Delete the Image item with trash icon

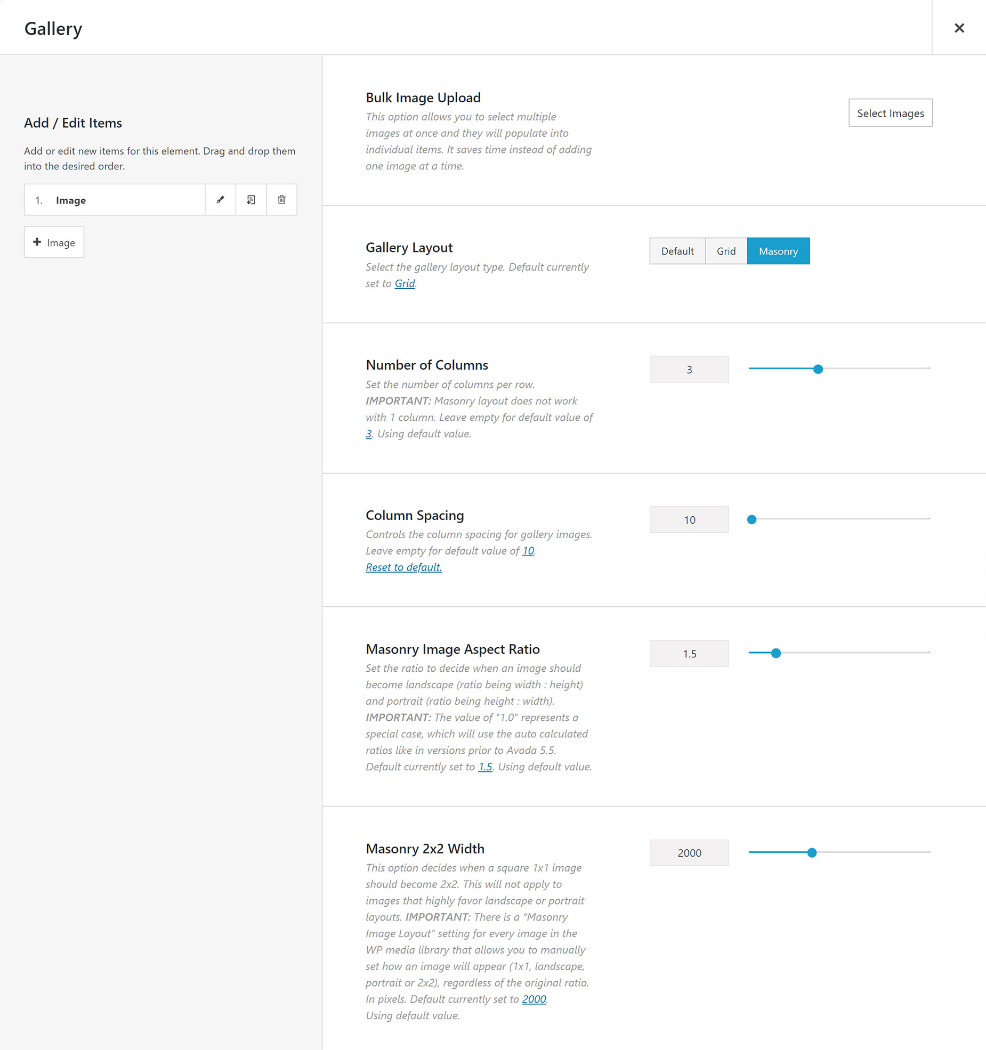pyautogui.click(x=281, y=200)
